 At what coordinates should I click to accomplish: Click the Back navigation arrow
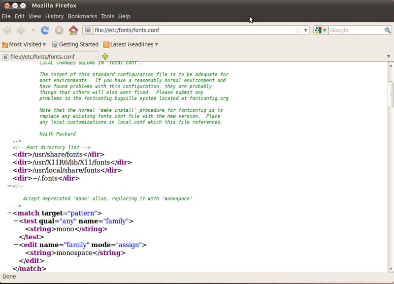(7, 31)
